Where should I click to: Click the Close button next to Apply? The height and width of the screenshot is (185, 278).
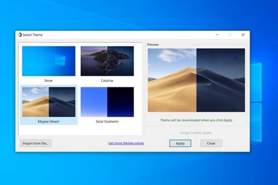[x=211, y=143]
